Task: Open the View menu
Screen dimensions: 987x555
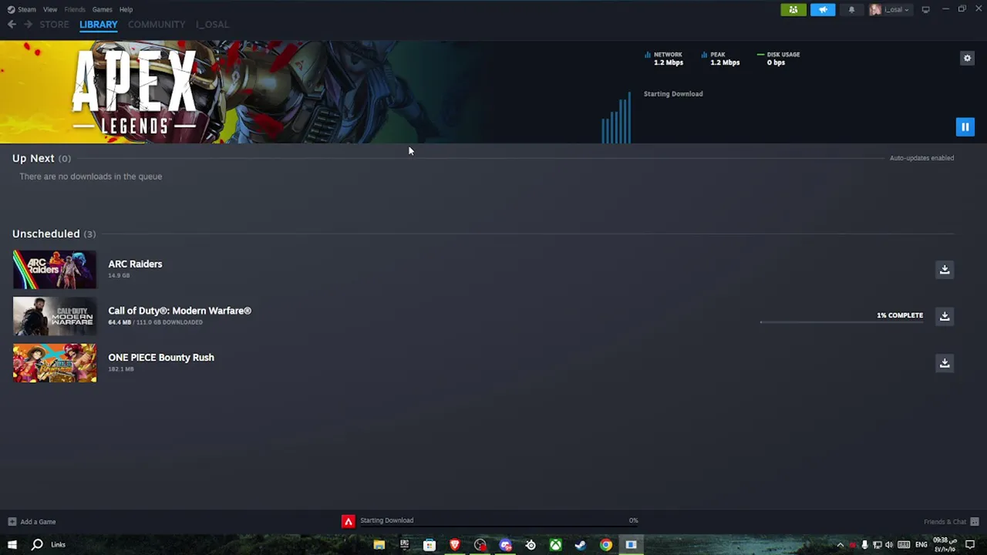Action: pos(50,9)
